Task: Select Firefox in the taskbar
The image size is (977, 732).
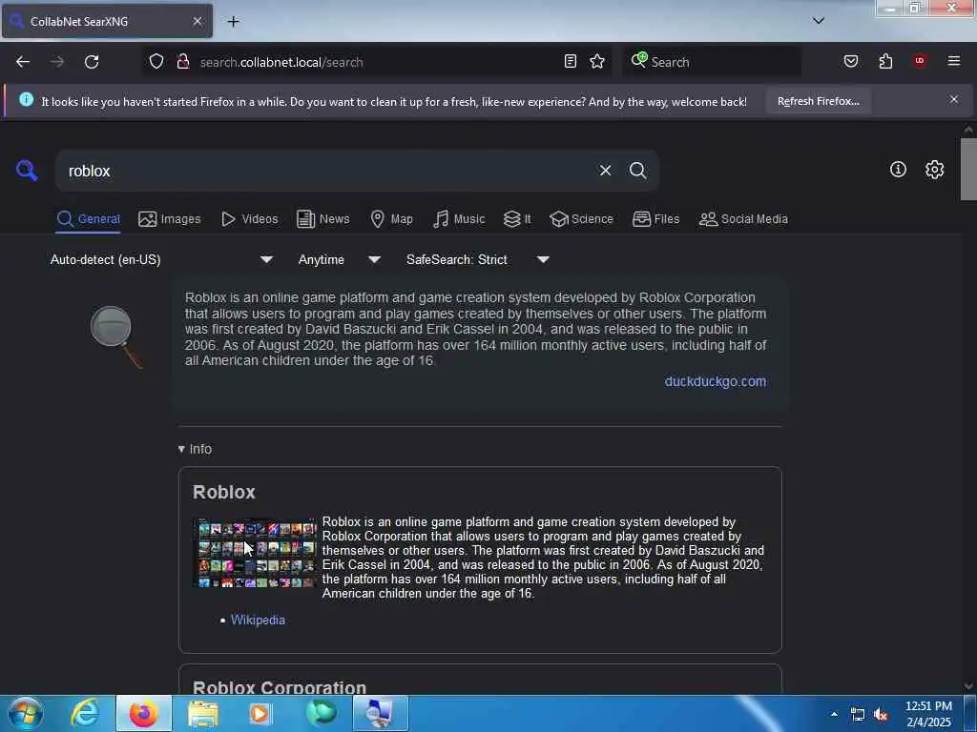Action: 143,713
